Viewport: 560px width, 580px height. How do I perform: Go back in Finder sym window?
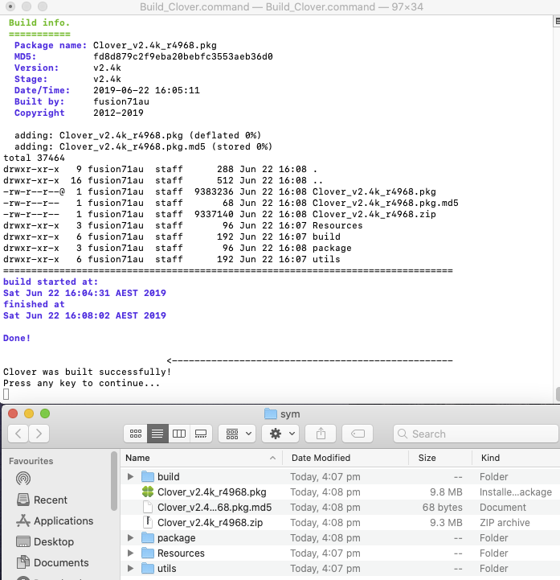click(18, 434)
